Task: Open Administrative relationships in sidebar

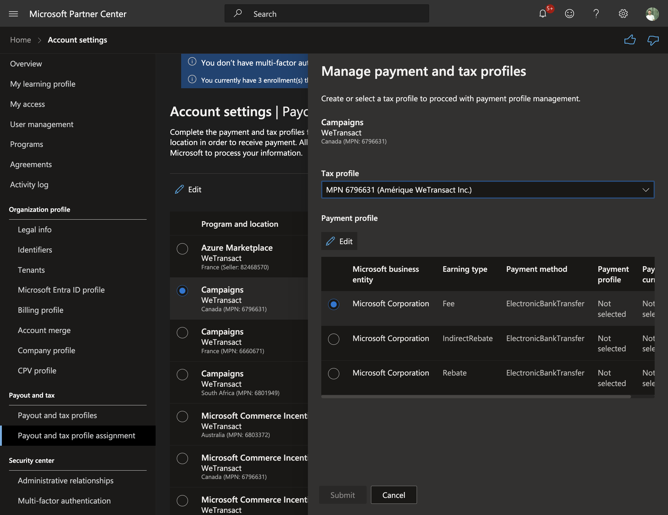Action: click(x=66, y=481)
